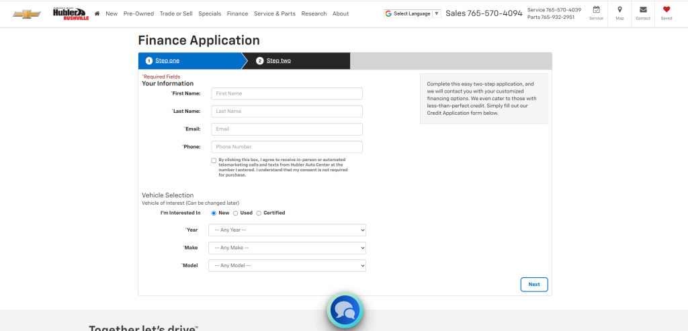
Task: Open the Any Make dropdown
Action: tap(287, 248)
